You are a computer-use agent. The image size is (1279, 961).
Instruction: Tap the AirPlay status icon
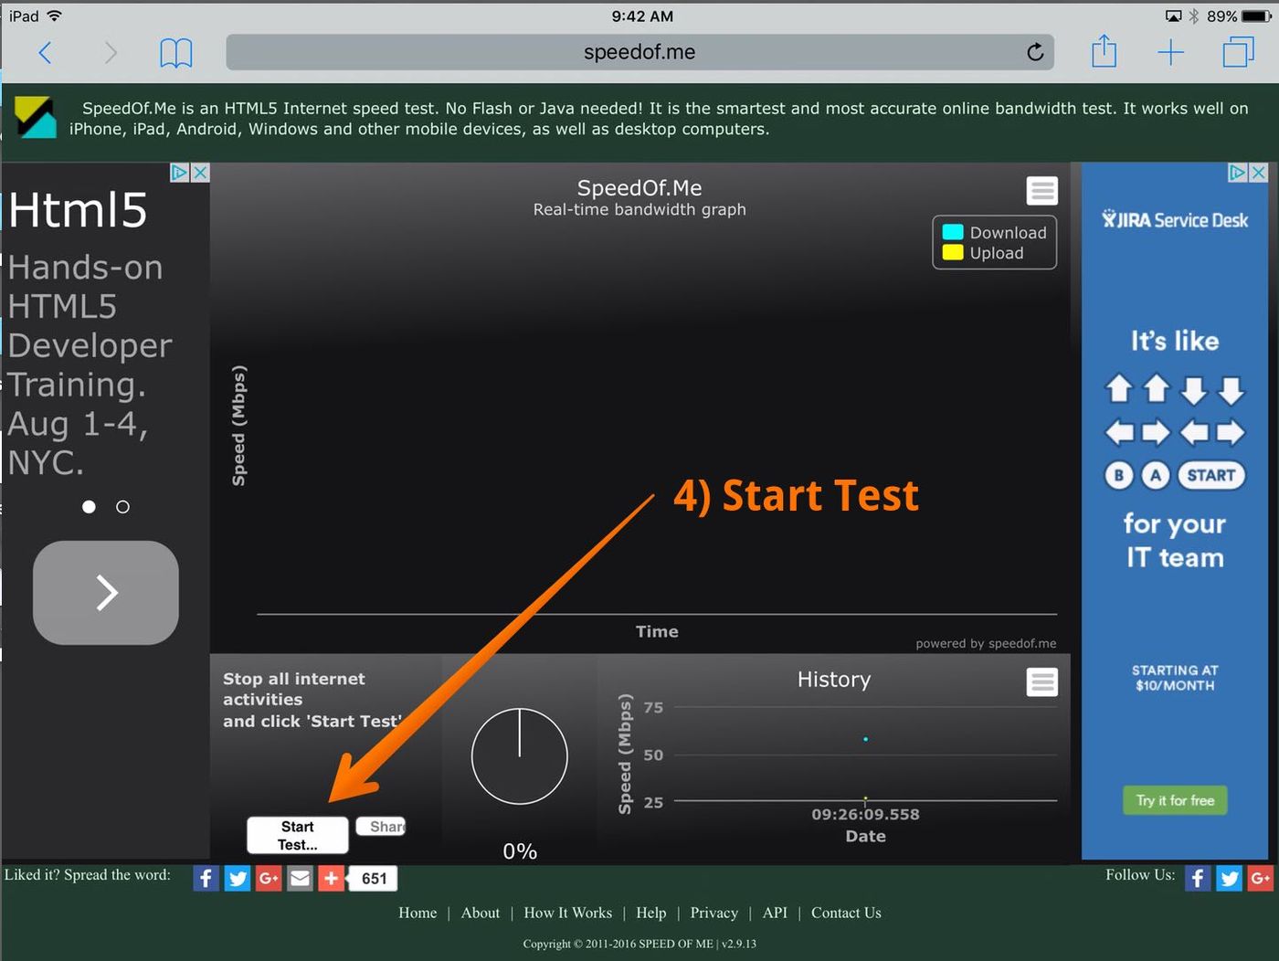1173,16
